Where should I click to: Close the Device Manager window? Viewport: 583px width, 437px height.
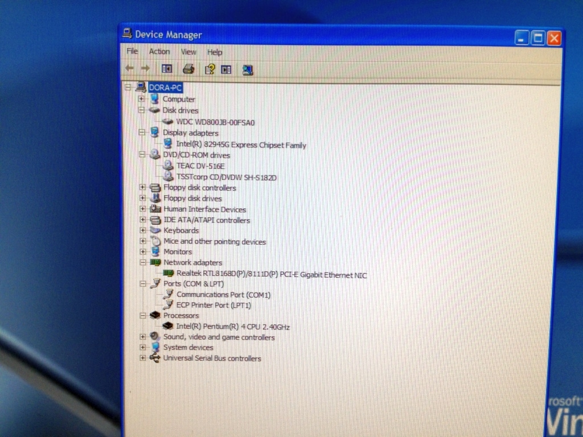[555, 38]
